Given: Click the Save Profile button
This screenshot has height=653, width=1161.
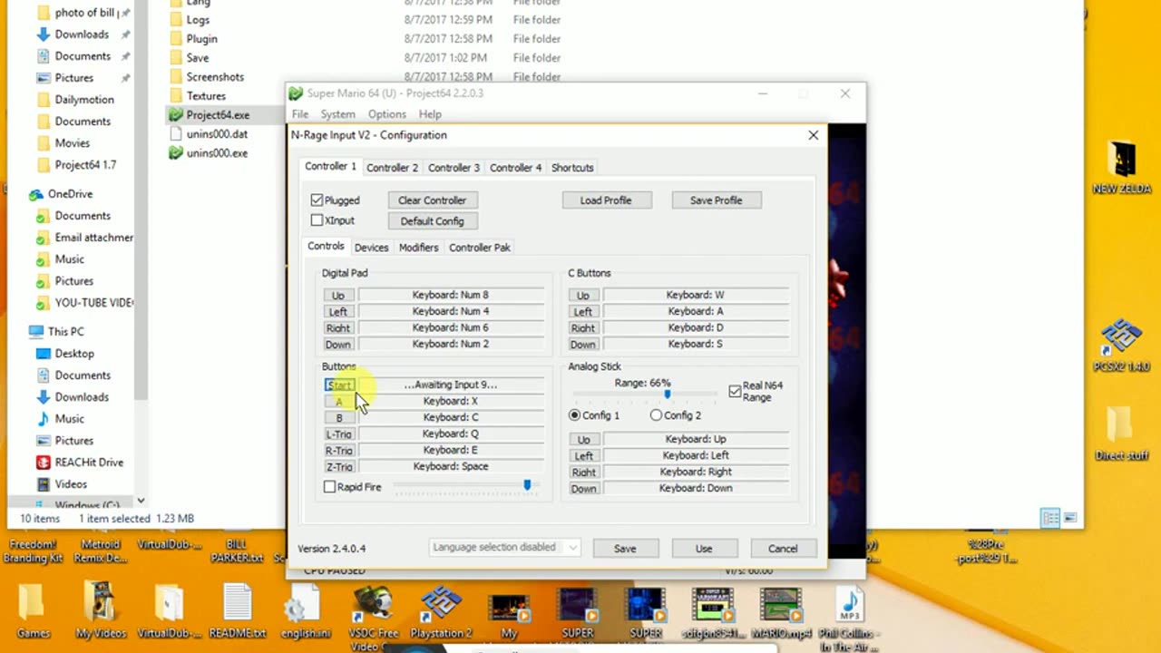Looking at the screenshot, I should (x=716, y=200).
